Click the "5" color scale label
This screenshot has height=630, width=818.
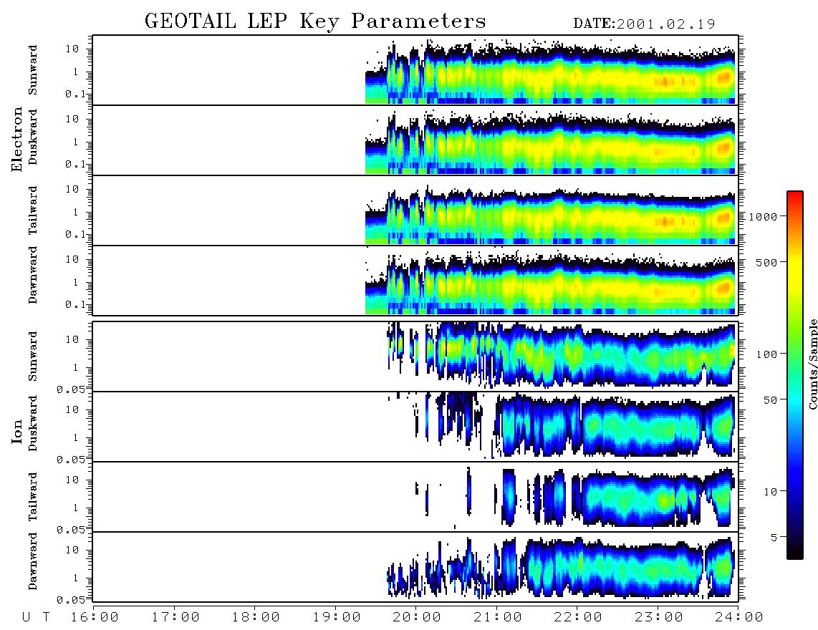coord(774,538)
